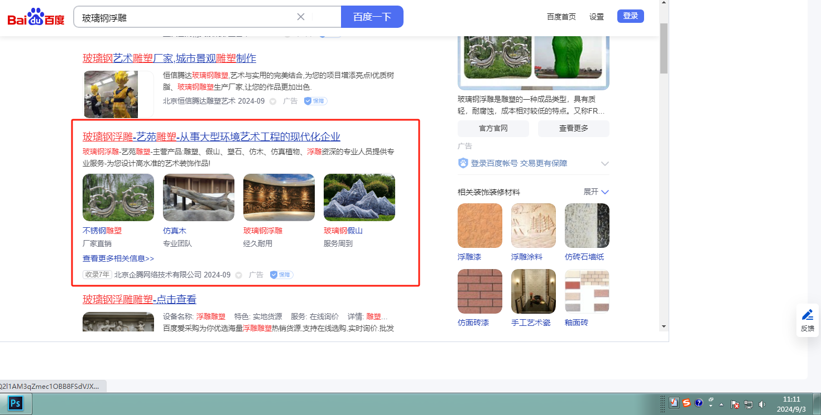The width and height of the screenshot is (821, 415).
Task: Open 百度首页 link
Action: (561, 17)
